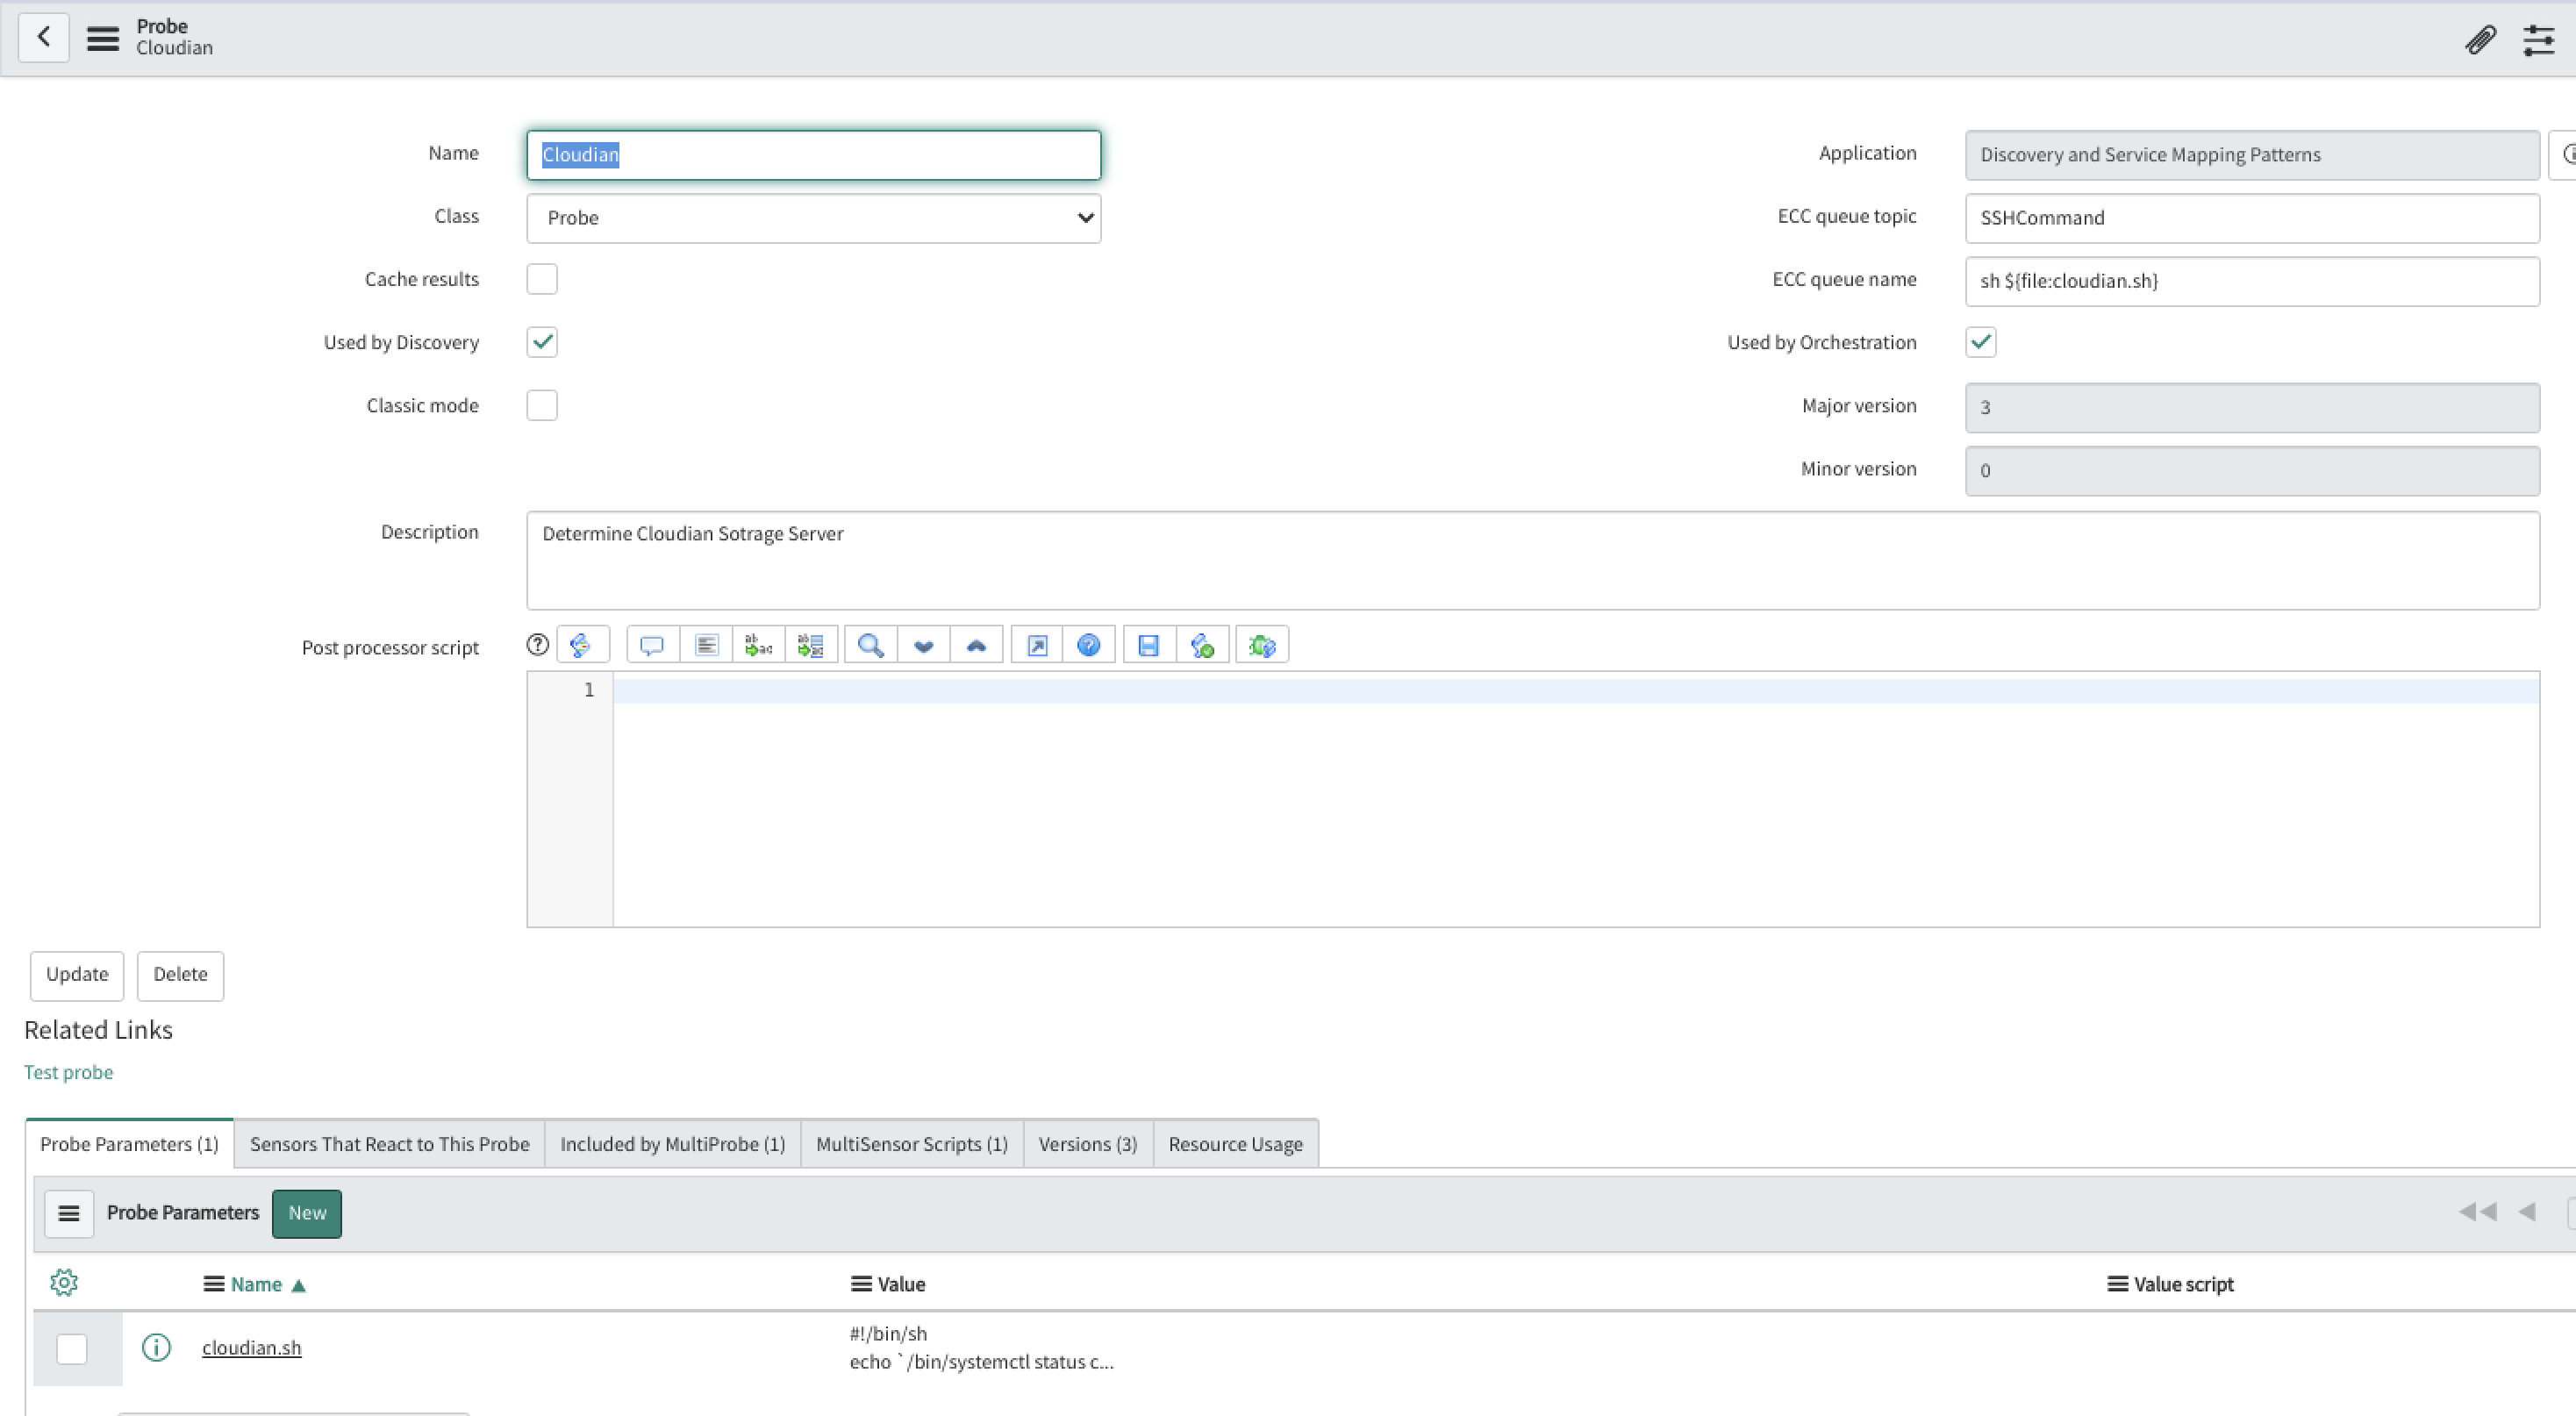Screen dimensions: 2576x1416
Task: Click the Update button
Action: click(77, 975)
